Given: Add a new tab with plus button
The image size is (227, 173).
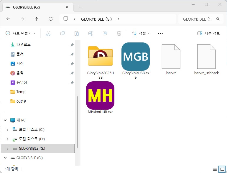Looking at the screenshot, I should click(80, 7).
